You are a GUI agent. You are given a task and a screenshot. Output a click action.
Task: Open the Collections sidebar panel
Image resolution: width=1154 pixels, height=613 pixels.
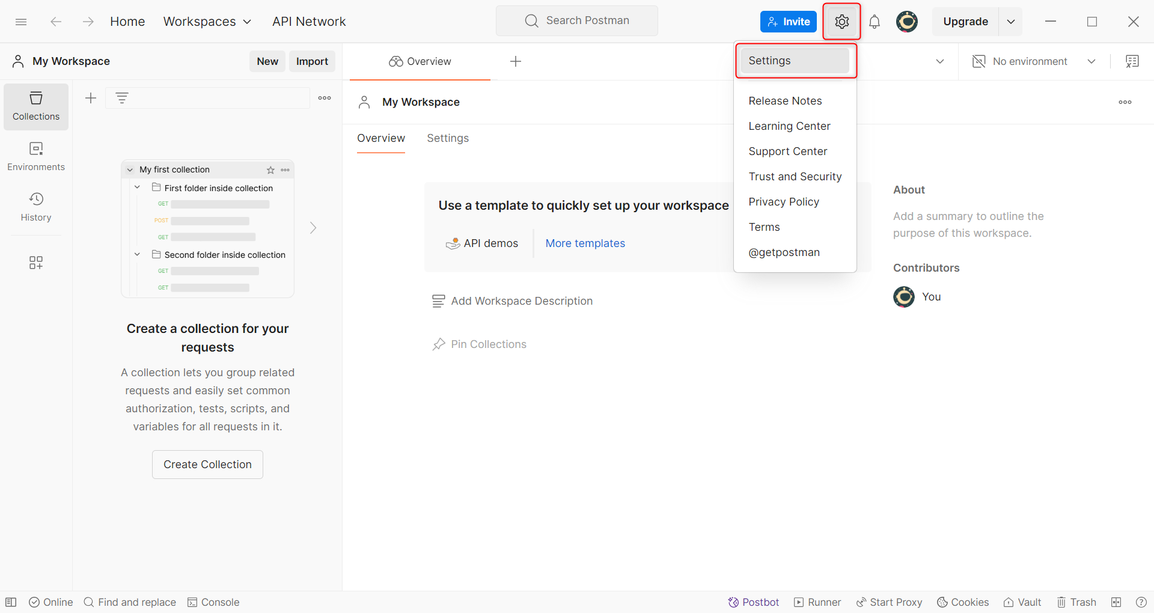coord(36,107)
